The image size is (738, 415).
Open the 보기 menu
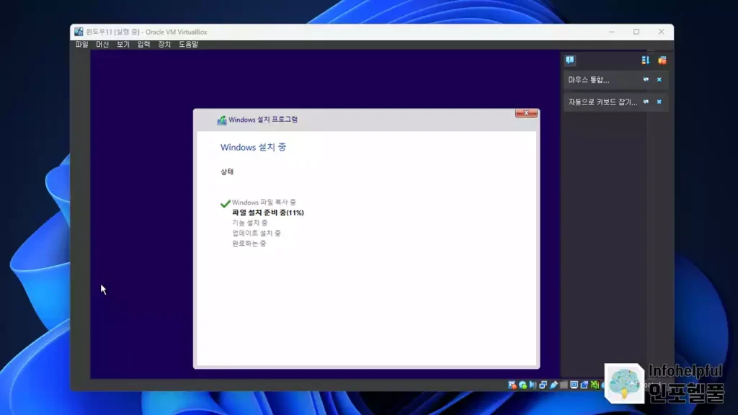(x=123, y=44)
